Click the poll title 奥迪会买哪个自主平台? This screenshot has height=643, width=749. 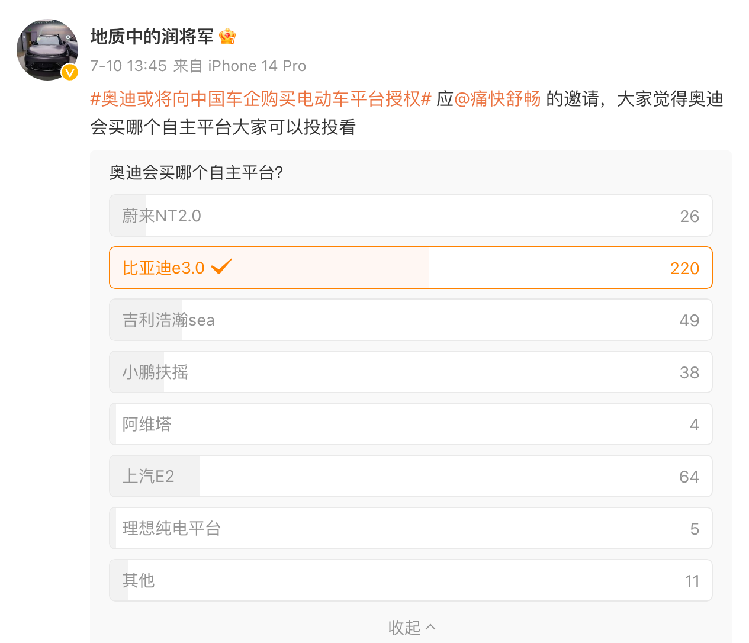197,173
